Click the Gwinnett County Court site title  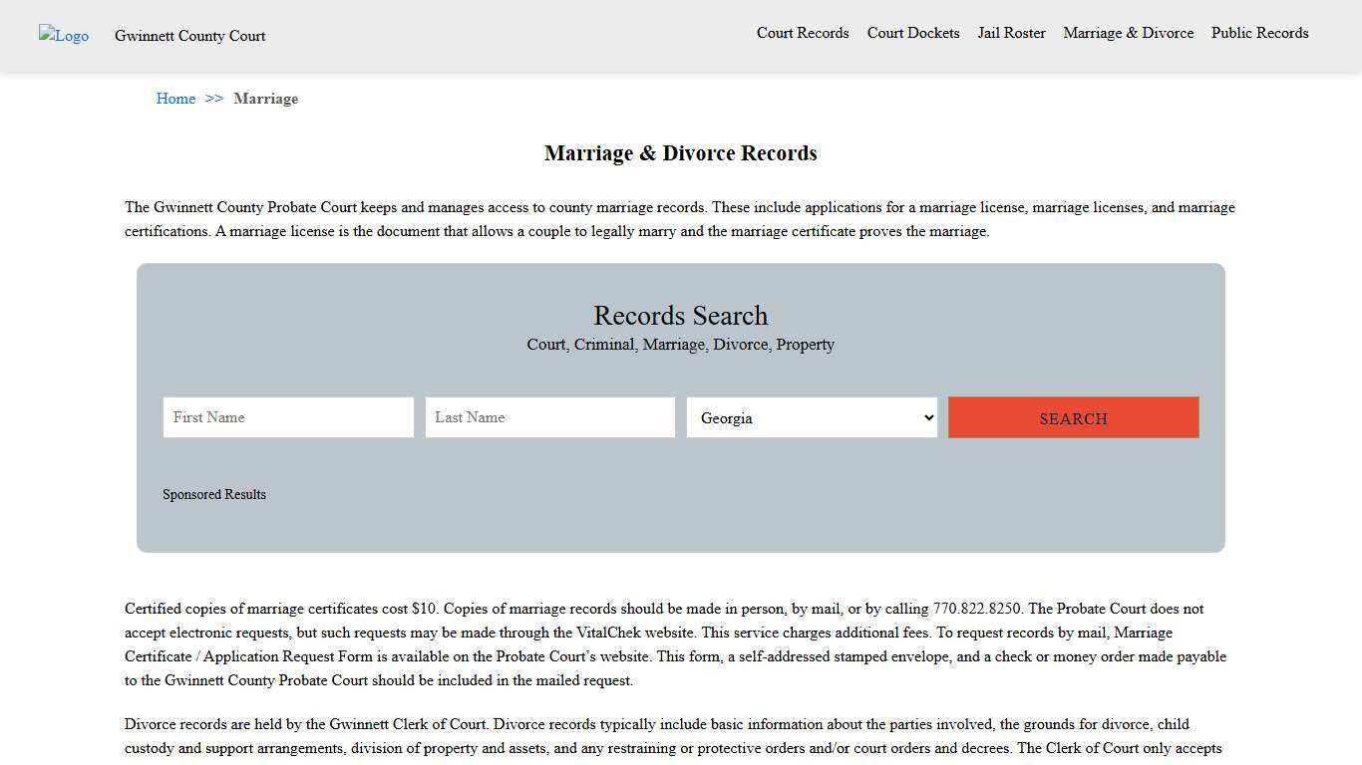(189, 36)
